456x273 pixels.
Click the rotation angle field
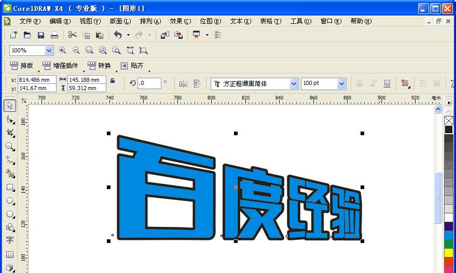[149, 83]
